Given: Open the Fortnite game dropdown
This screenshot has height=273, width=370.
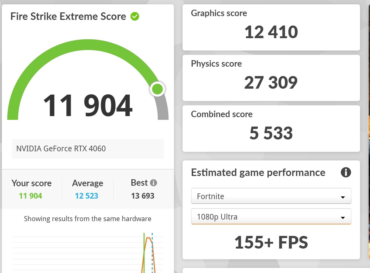Looking at the screenshot, I should pyautogui.click(x=271, y=196).
